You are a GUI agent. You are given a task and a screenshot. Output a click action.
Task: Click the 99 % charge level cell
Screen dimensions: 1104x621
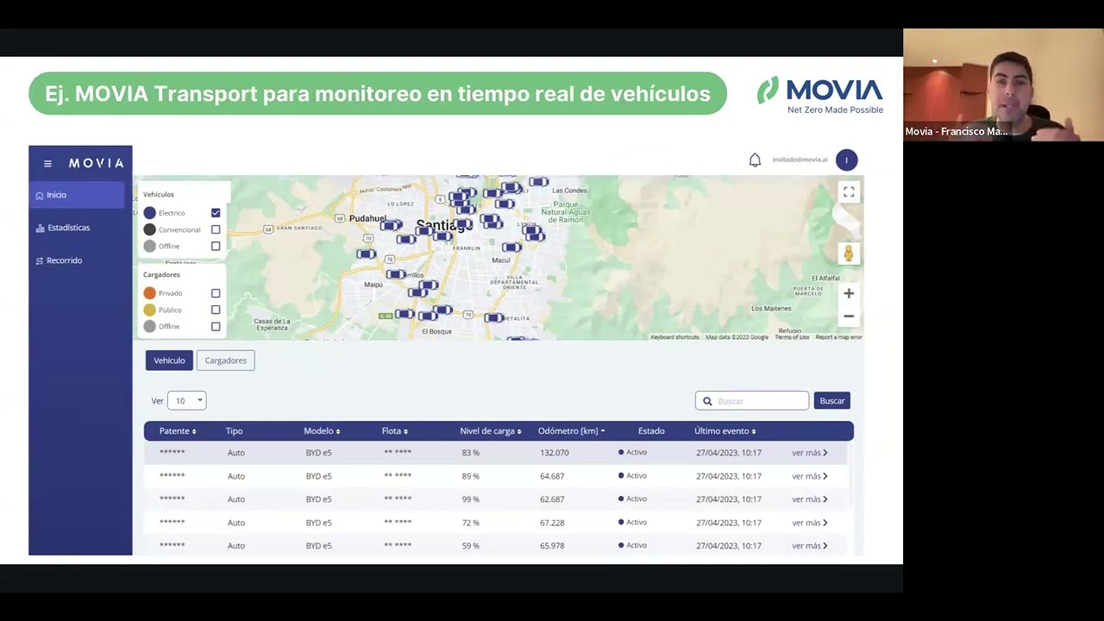click(470, 499)
